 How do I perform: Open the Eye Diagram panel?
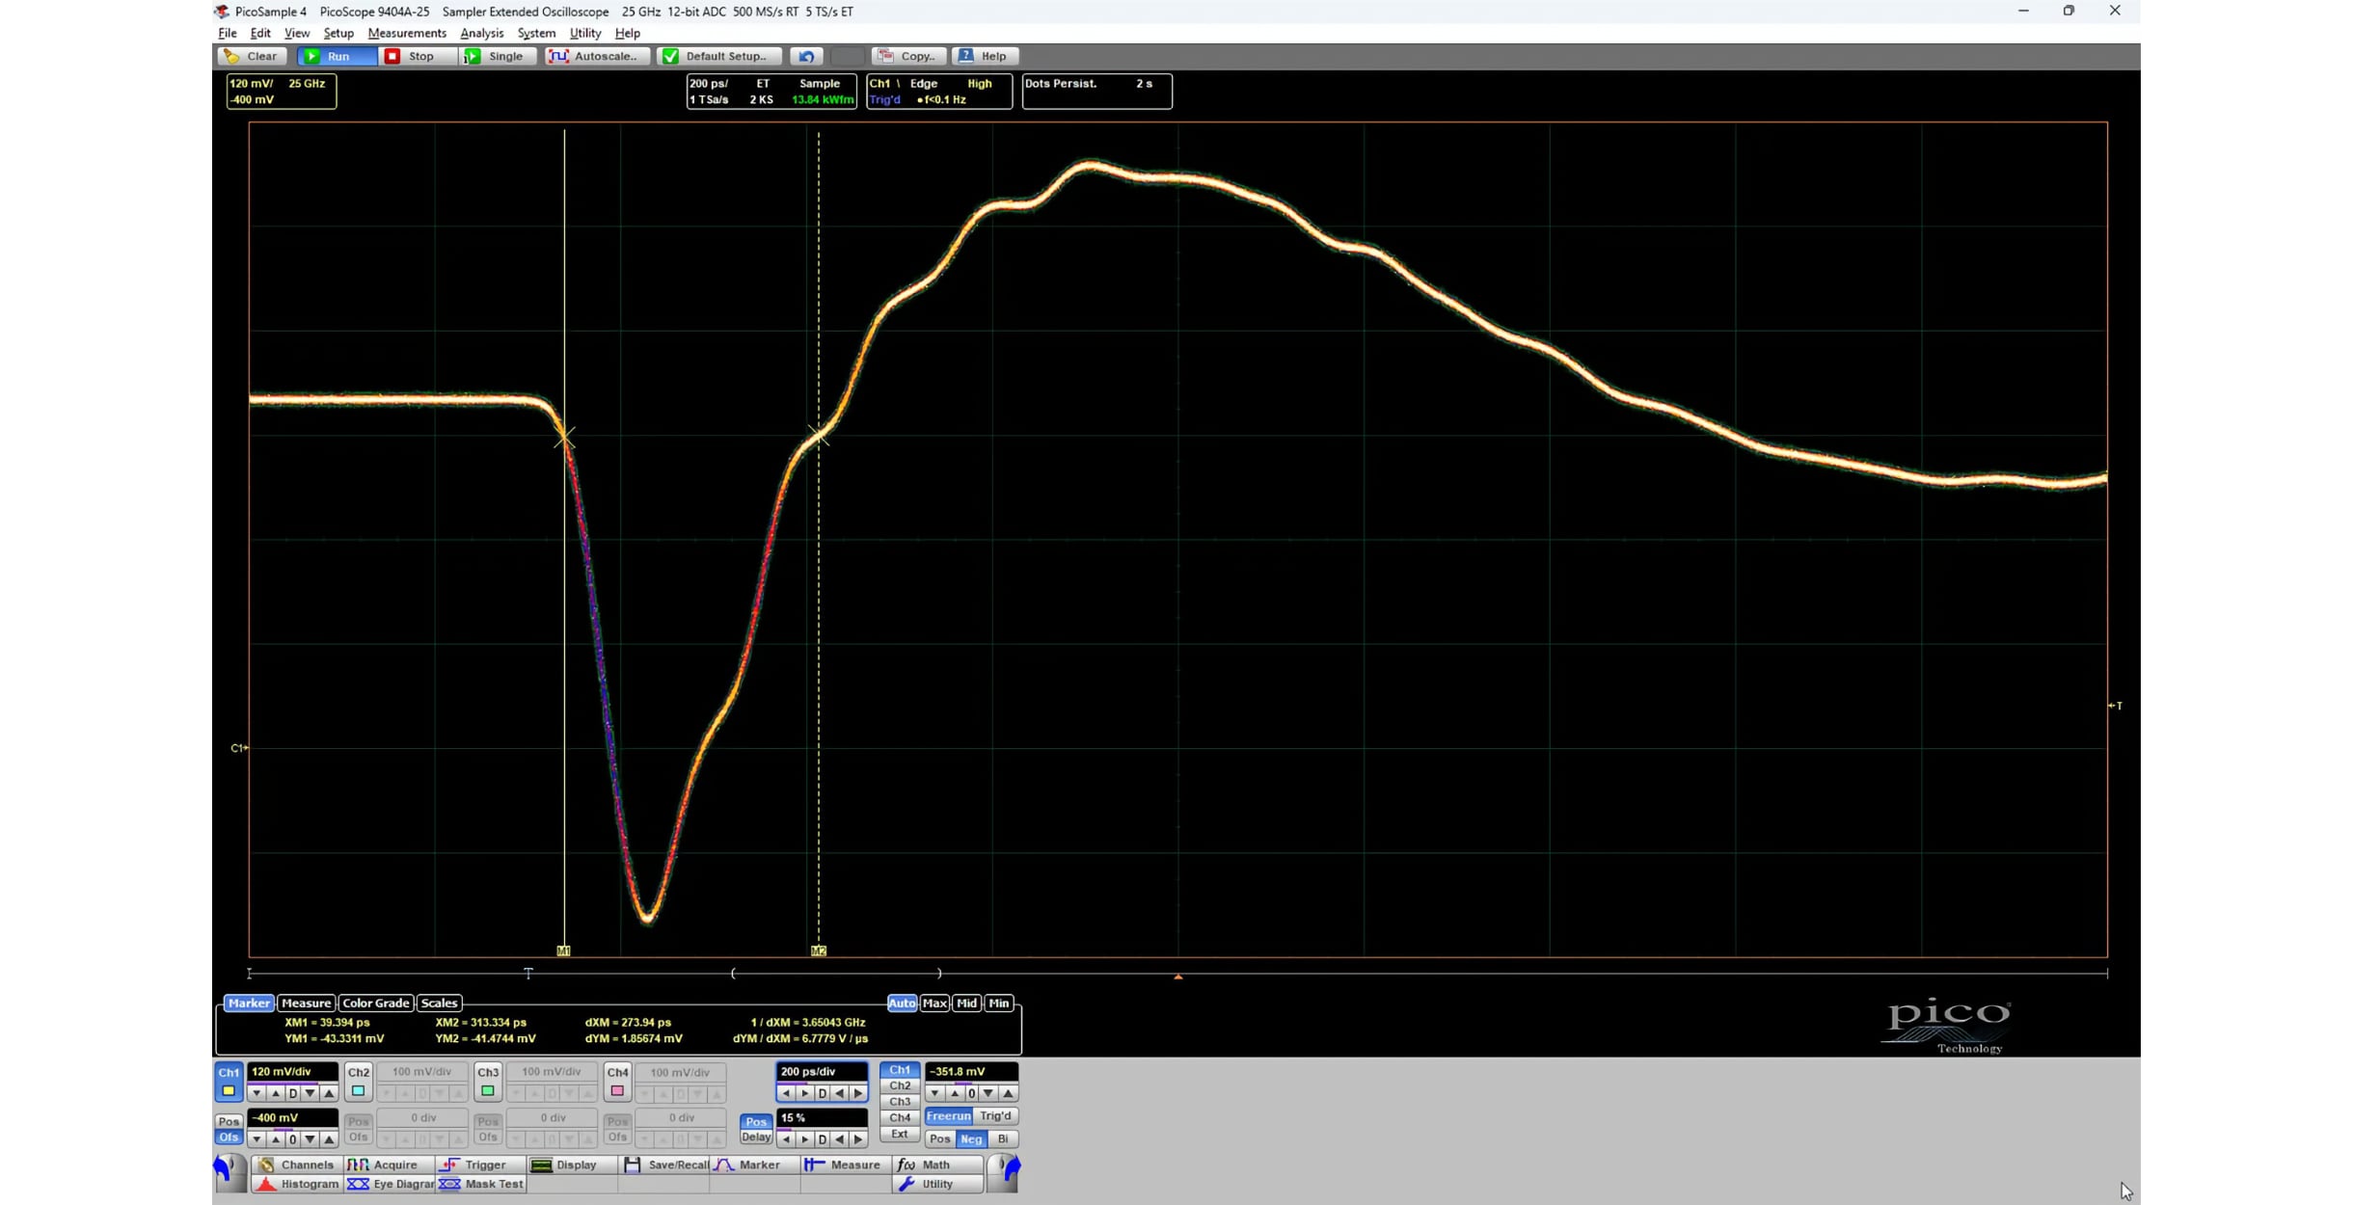click(387, 1184)
